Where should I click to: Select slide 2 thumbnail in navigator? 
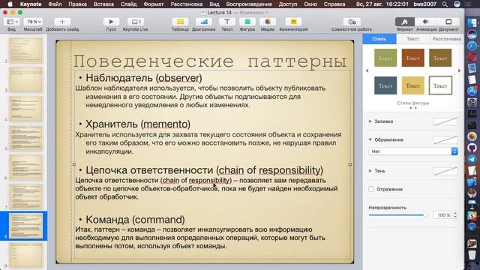point(25,50)
